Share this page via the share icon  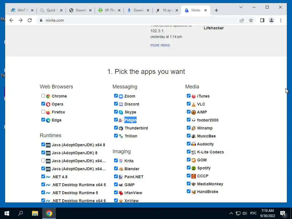pos(242,20)
